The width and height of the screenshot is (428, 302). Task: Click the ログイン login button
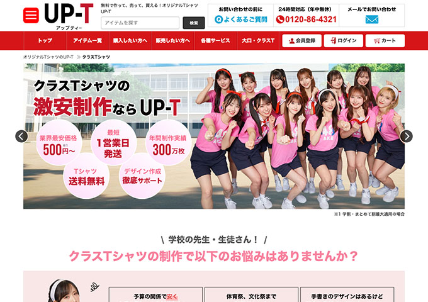[x=343, y=41]
